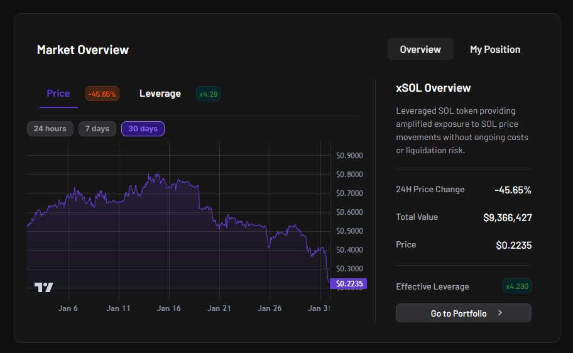Click the $0.9000 price axis label

pos(349,156)
